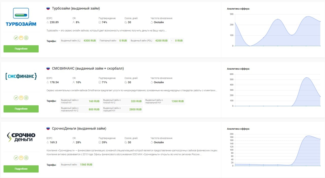This screenshot has height=178, width=325.
Task: Open details with Подробнее button for Турбозайм
Action: click(x=21, y=49)
